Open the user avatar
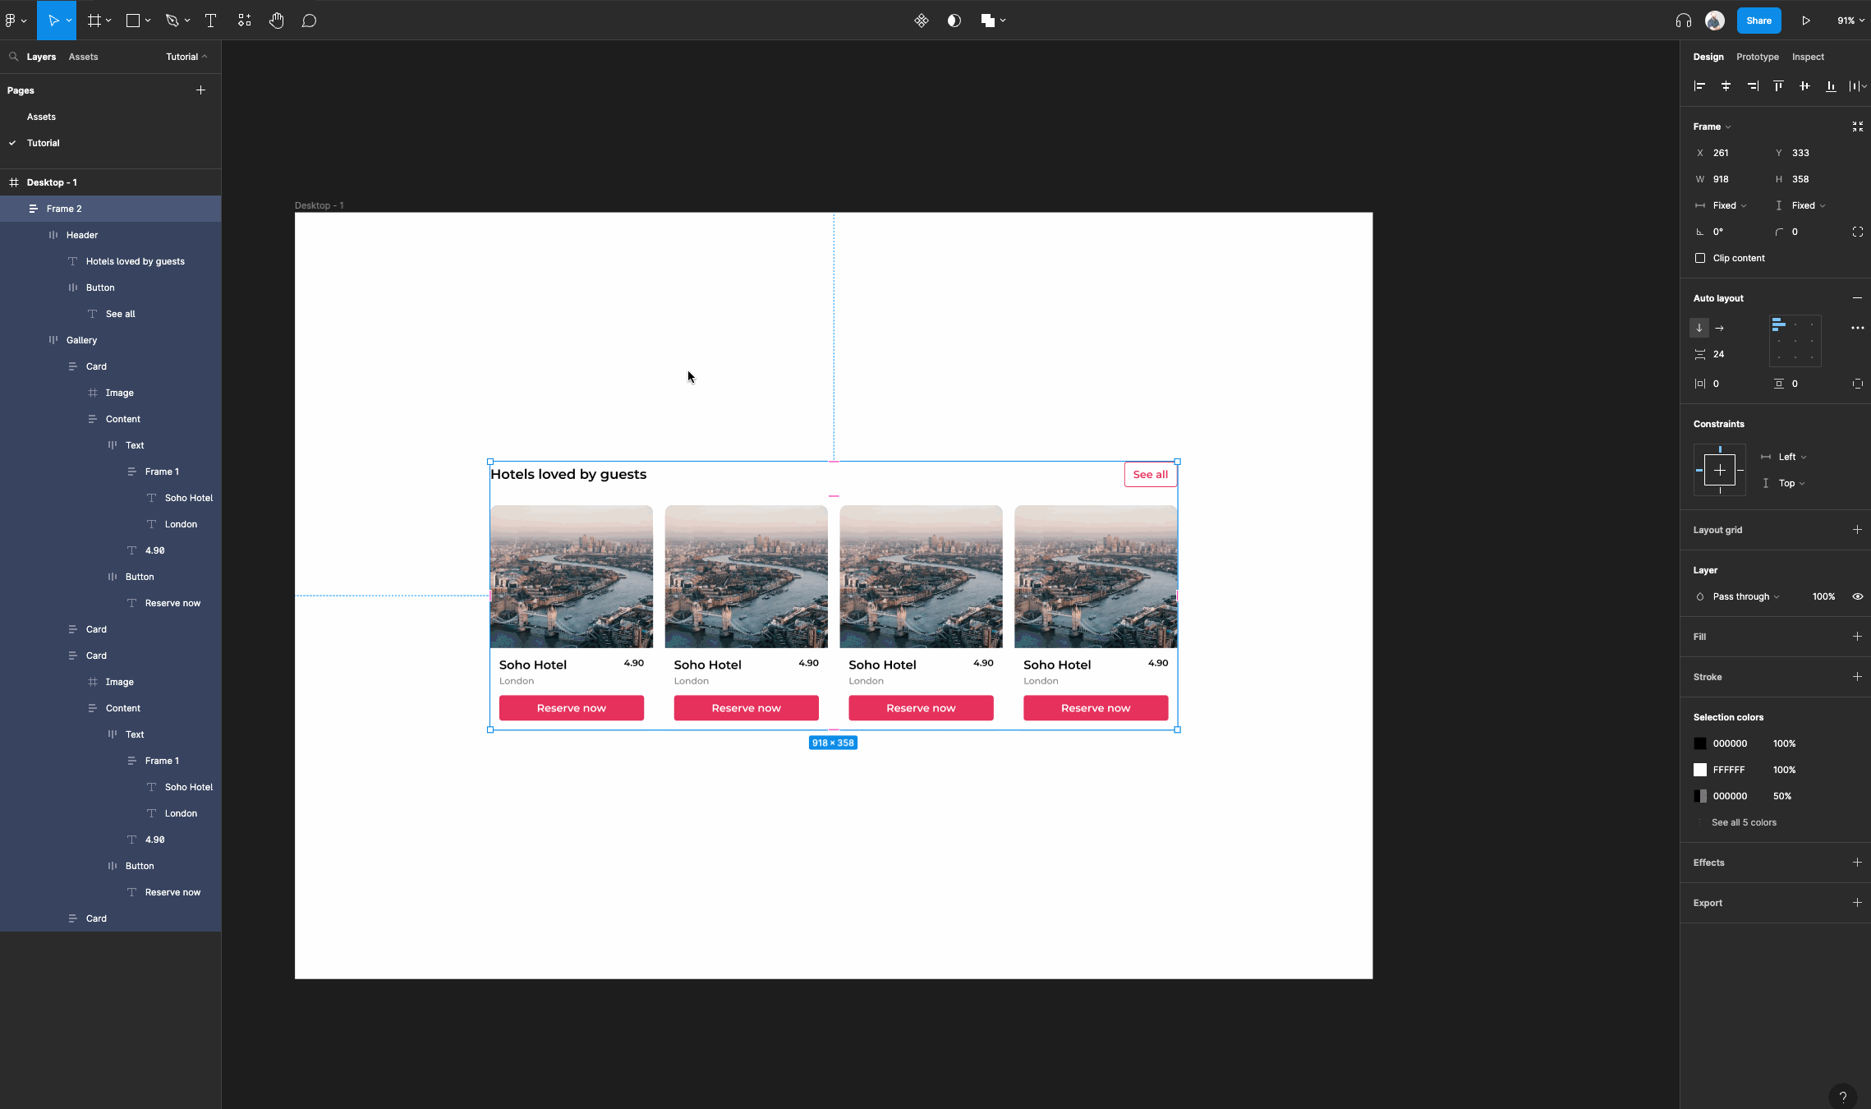This screenshot has height=1109, width=1871. tap(1715, 21)
